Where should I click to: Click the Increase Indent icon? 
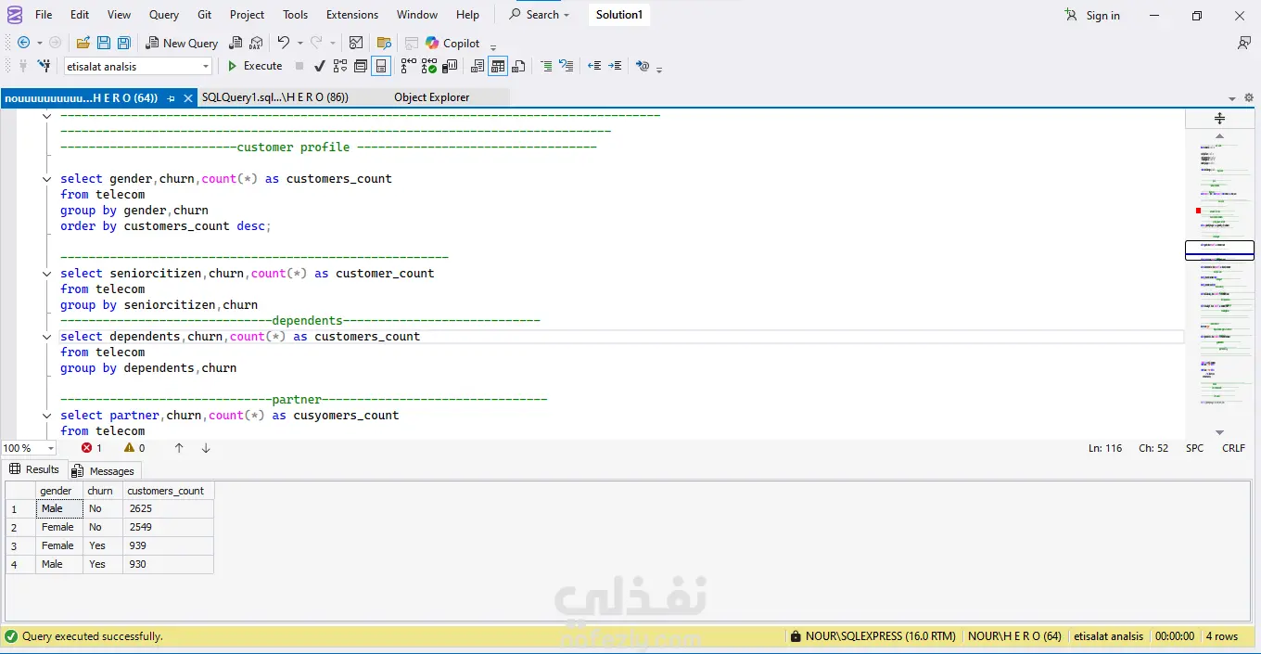[615, 66]
